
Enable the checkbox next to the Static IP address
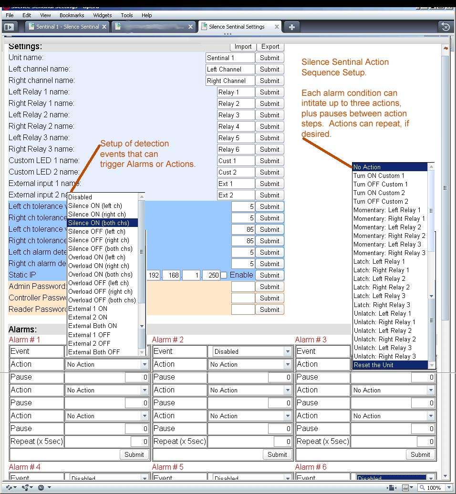pyautogui.click(x=222, y=275)
